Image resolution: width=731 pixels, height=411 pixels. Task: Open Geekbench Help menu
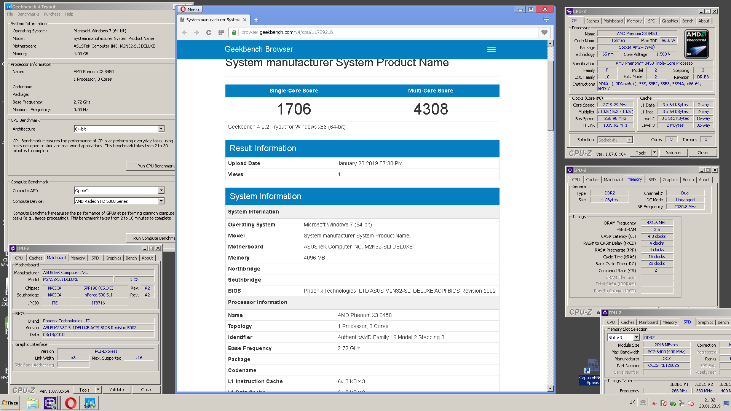[x=69, y=14]
